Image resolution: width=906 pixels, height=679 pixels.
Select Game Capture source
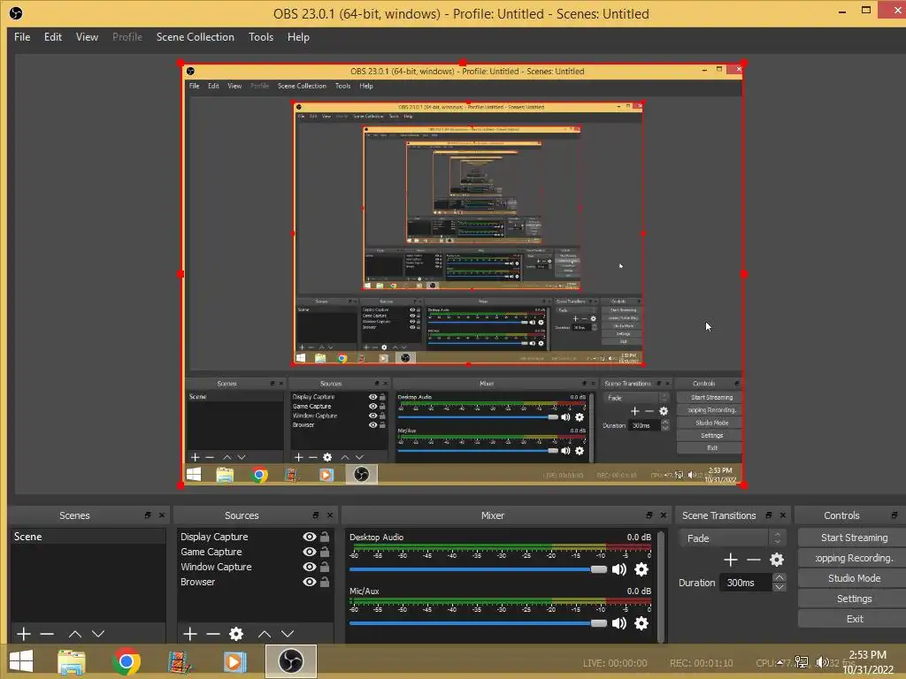pos(211,552)
